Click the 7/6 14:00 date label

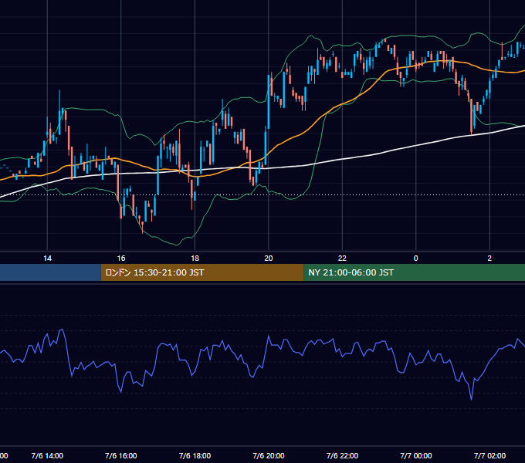click(47, 455)
